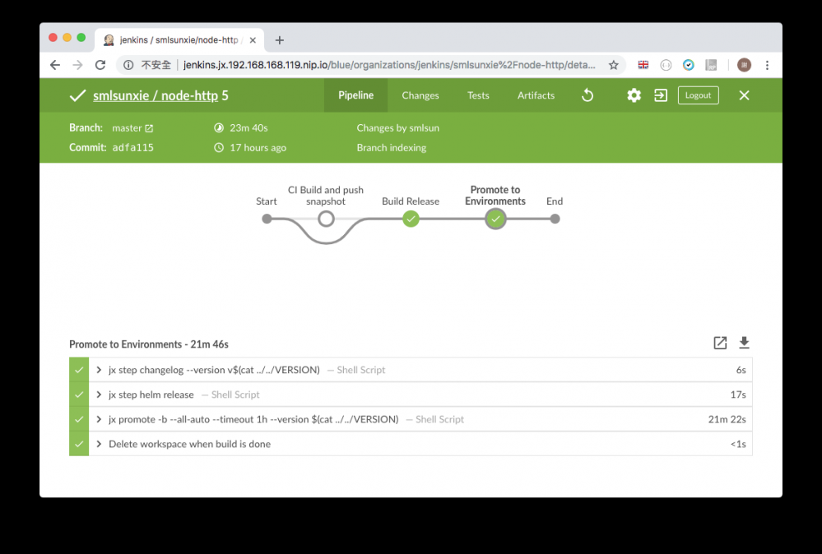
Task: Click the gray document-style extension icon
Action: [x=711, y=65]
